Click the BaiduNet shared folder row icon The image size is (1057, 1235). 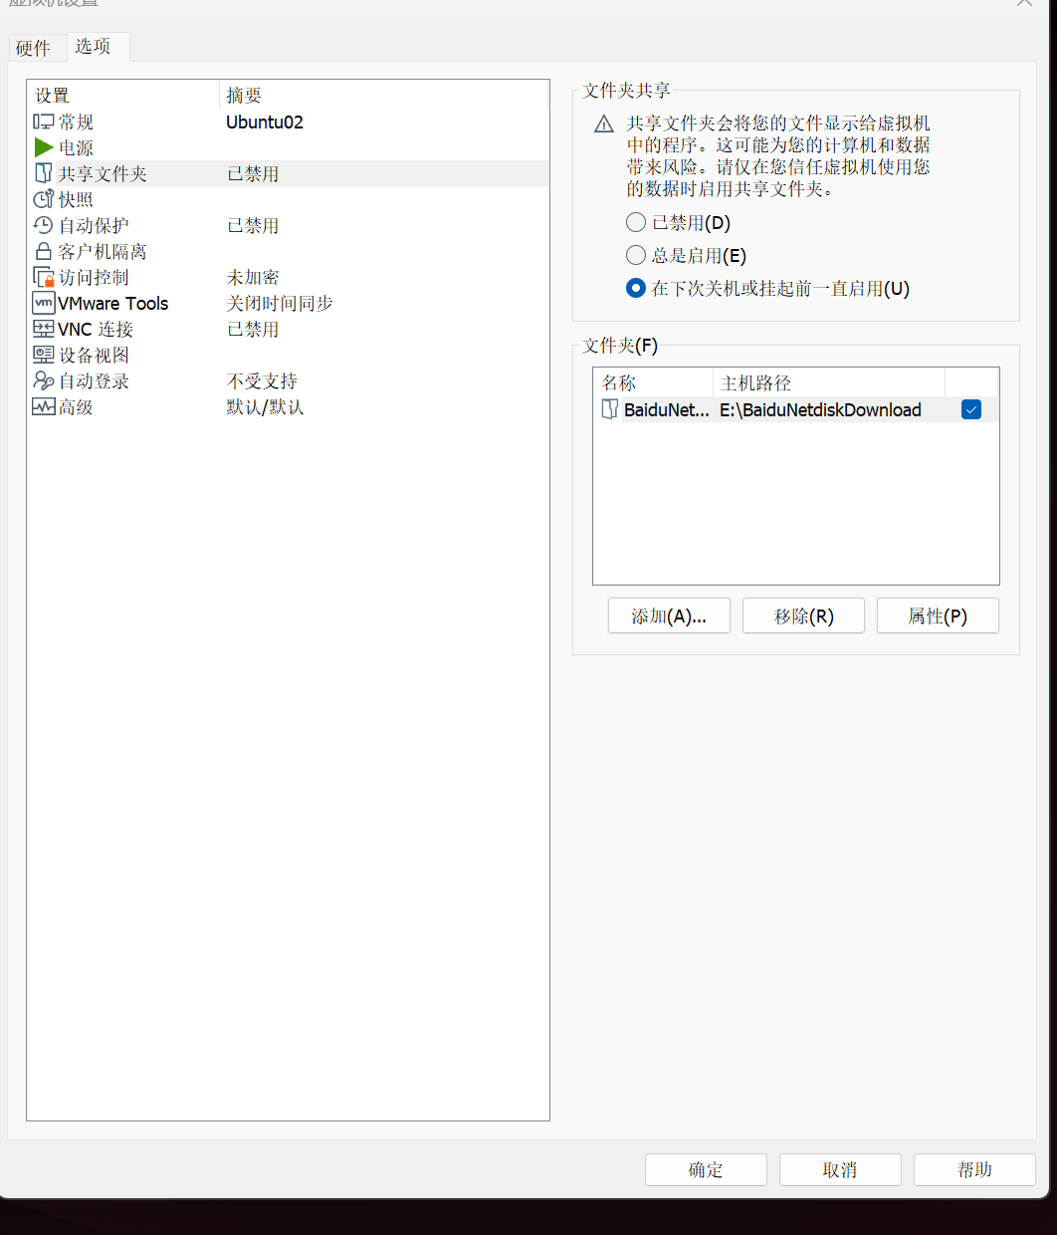pos(610,409)
